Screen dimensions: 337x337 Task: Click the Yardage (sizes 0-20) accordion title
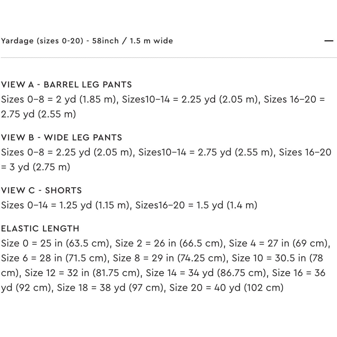click(87, 41)
